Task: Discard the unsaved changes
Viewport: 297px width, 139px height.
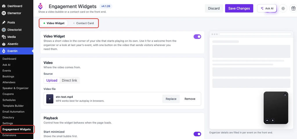Action: [214, 8]
